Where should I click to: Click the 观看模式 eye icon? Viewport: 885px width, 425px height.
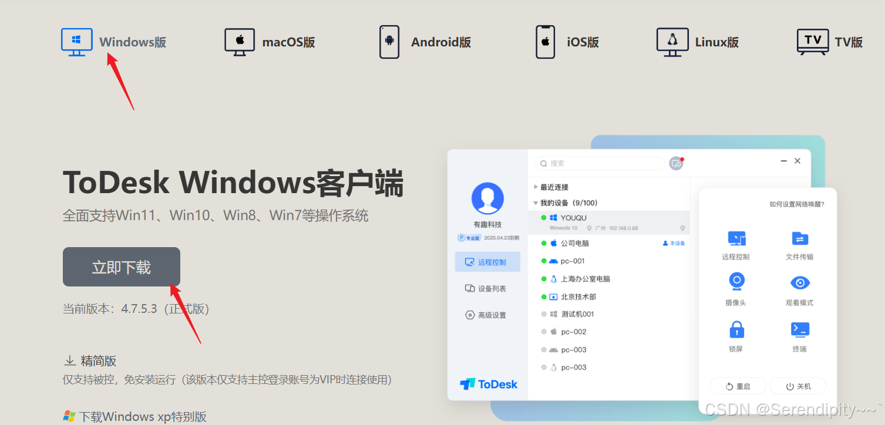800,283
